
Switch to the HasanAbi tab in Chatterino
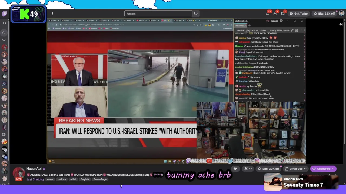coord(240,26)
